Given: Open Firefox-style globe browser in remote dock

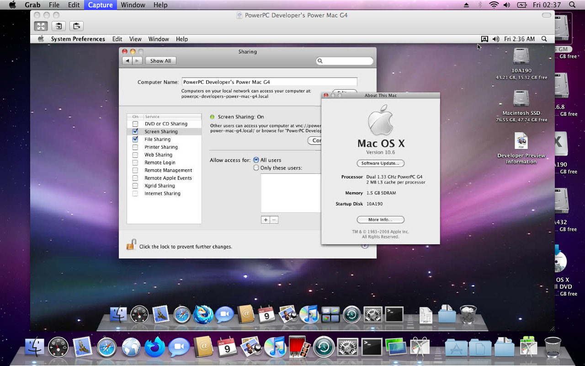Looking at the screenshot, I should click(x=203, y=315).
